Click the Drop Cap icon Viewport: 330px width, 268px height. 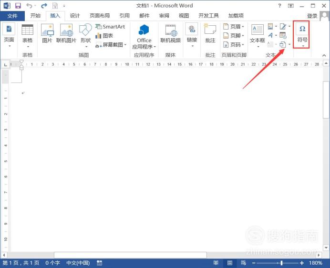[x=270, y=44]
